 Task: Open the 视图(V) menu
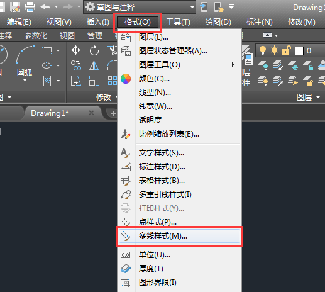59,22
